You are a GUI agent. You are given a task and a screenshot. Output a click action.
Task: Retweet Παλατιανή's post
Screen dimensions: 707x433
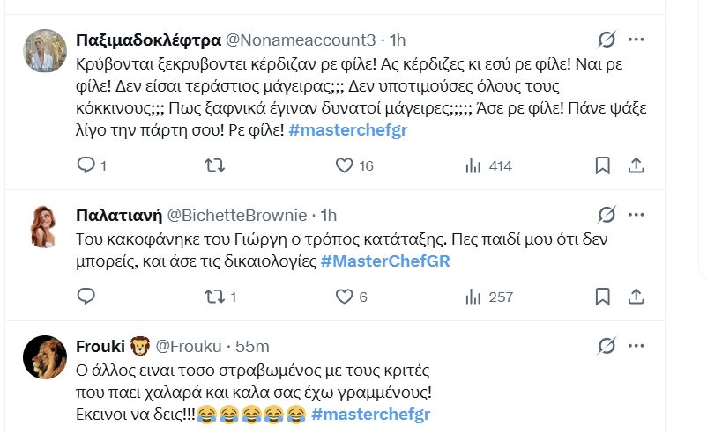pyautogui.click(x=214, y=297)
